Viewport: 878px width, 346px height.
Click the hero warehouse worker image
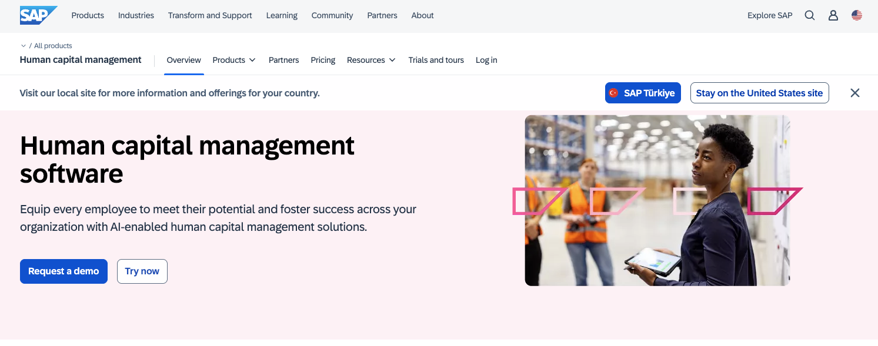point(657,200)
